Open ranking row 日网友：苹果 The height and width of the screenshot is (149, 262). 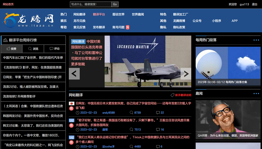tap(33, 77)
